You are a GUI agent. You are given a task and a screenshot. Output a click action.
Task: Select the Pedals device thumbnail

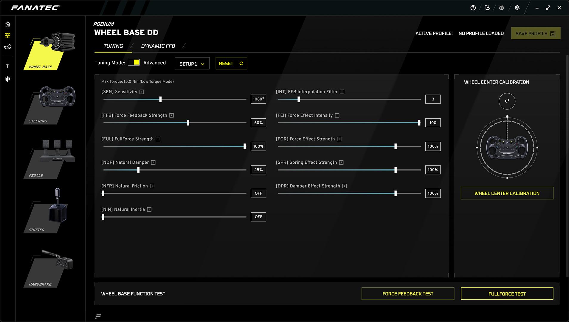[49, 159]
